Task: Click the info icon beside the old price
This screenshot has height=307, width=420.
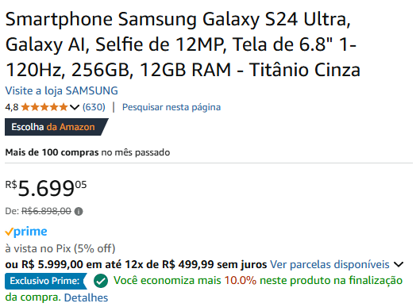Action: pos(79,212)
